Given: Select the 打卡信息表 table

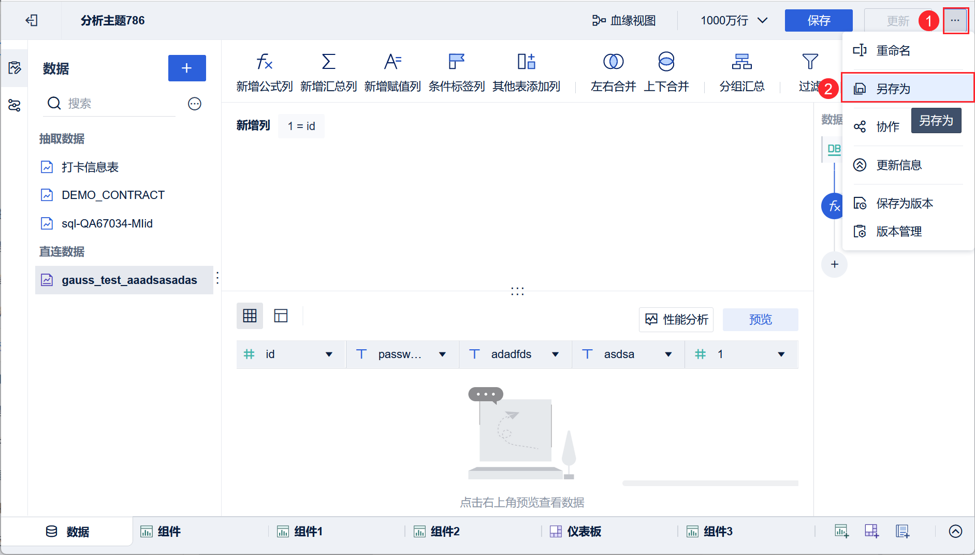Looking at the screenshot, I should (124, 167).
